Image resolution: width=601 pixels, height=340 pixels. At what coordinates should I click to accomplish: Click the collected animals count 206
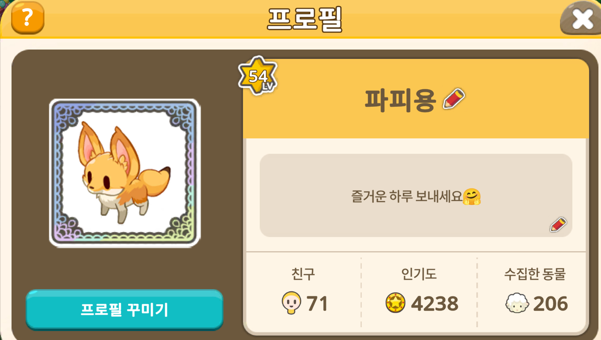pos(551,304)
